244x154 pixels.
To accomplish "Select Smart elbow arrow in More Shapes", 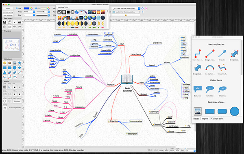I will coord(198,53).
